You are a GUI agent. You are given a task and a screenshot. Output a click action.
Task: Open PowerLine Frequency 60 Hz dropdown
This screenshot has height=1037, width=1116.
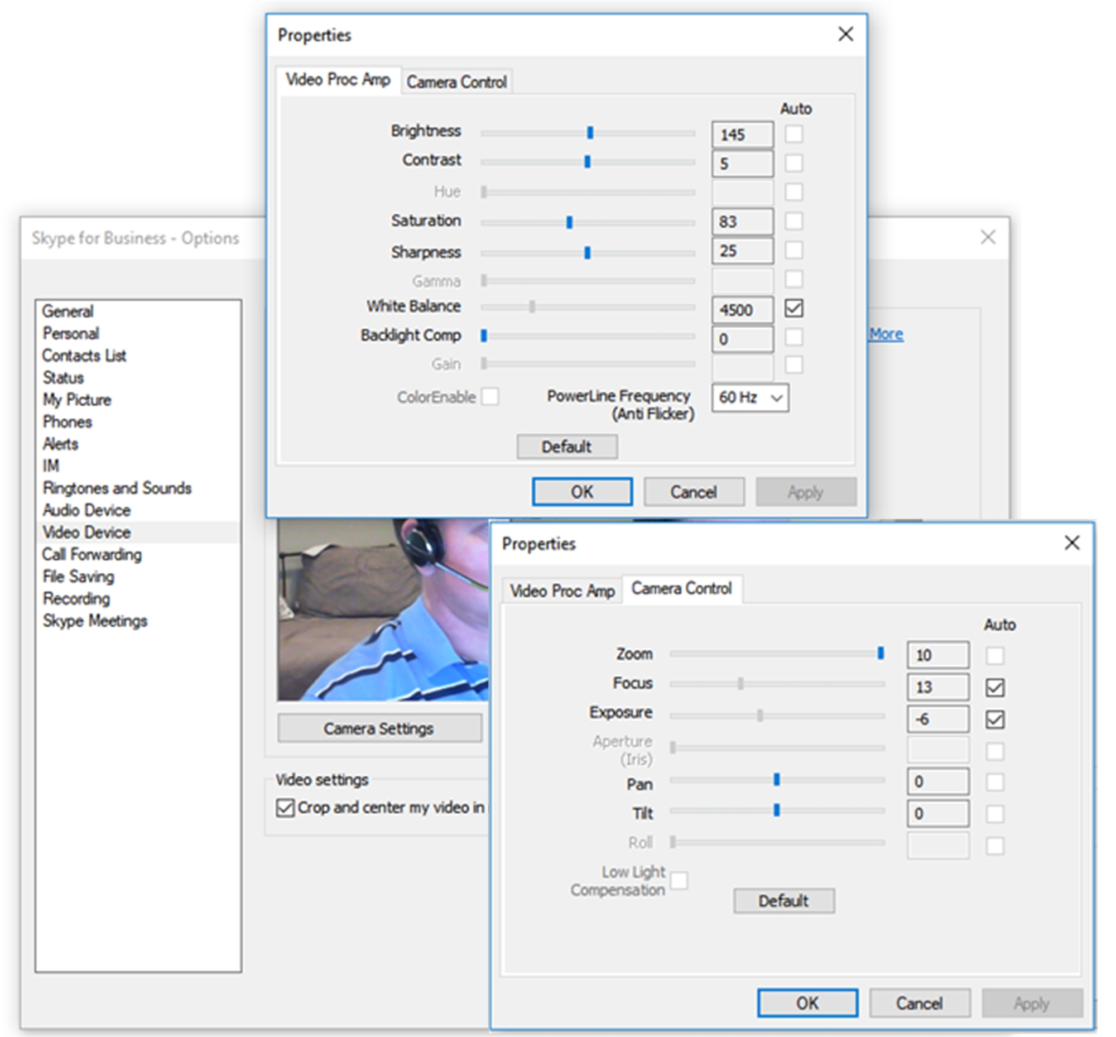tap(749, 398)
